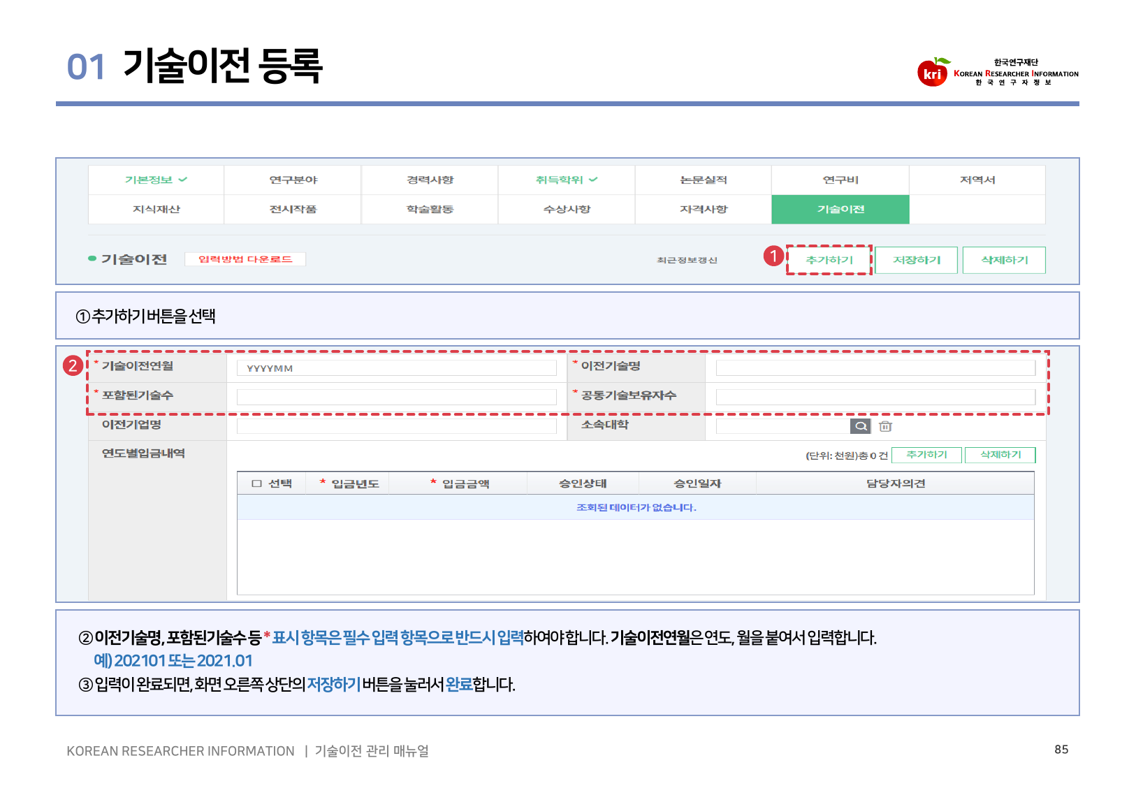Click the trash icon next to 소속대학
The width and height of the screenshot is (1136, 786).
[x=885, y=426]
